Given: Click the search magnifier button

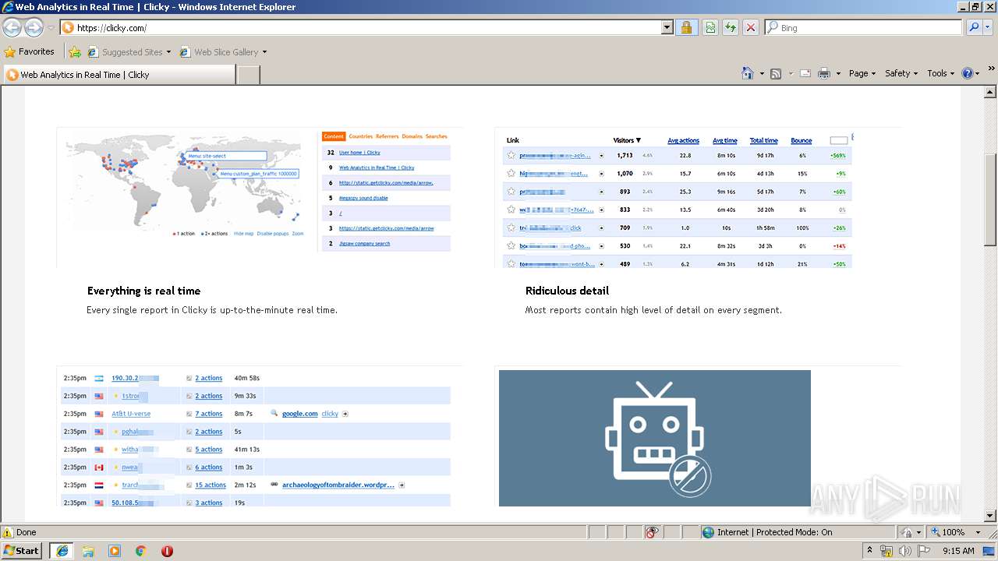Looking at the screenshot, I should tap(974, 28).
